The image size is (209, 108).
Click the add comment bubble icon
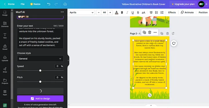point(174,44)
